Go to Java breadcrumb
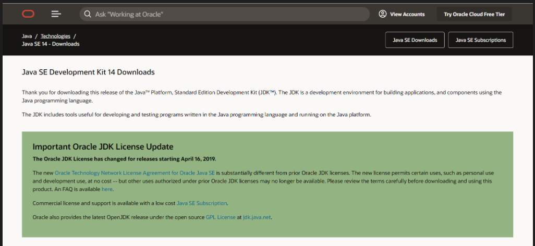Viewport: 535px width, 246px height. coord(27,36)
